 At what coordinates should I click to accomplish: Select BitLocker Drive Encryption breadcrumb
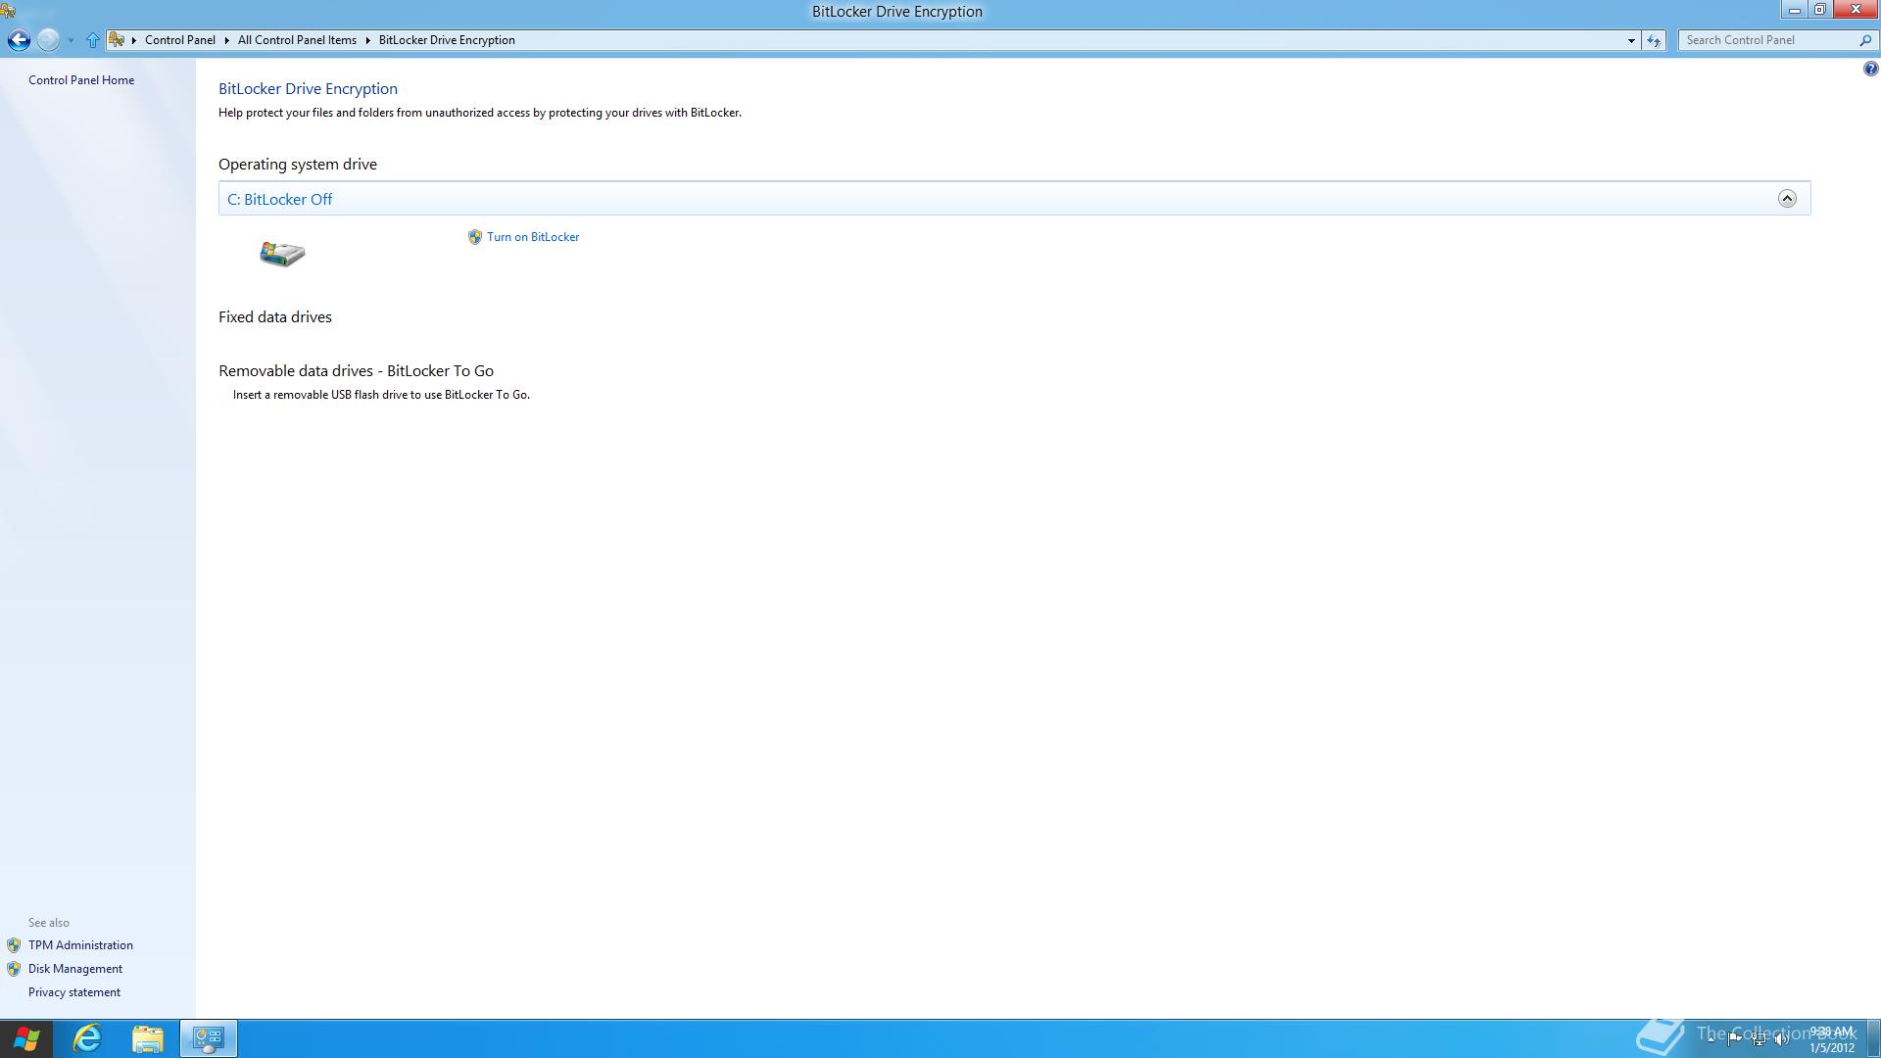tap(447, 40)
